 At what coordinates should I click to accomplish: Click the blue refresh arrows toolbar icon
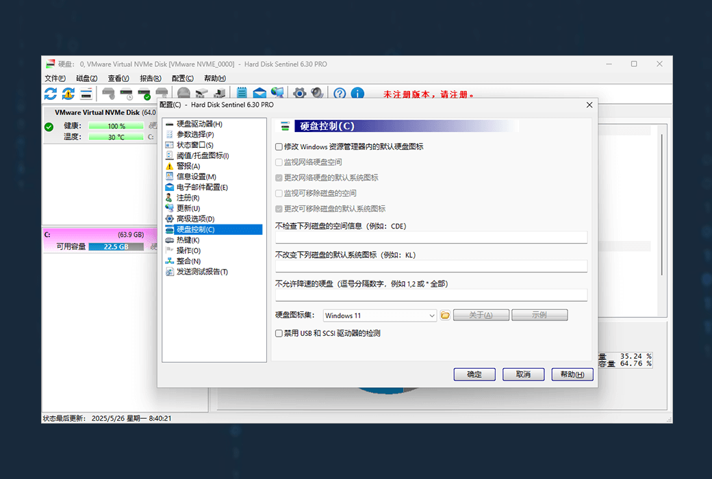point(51,94)
